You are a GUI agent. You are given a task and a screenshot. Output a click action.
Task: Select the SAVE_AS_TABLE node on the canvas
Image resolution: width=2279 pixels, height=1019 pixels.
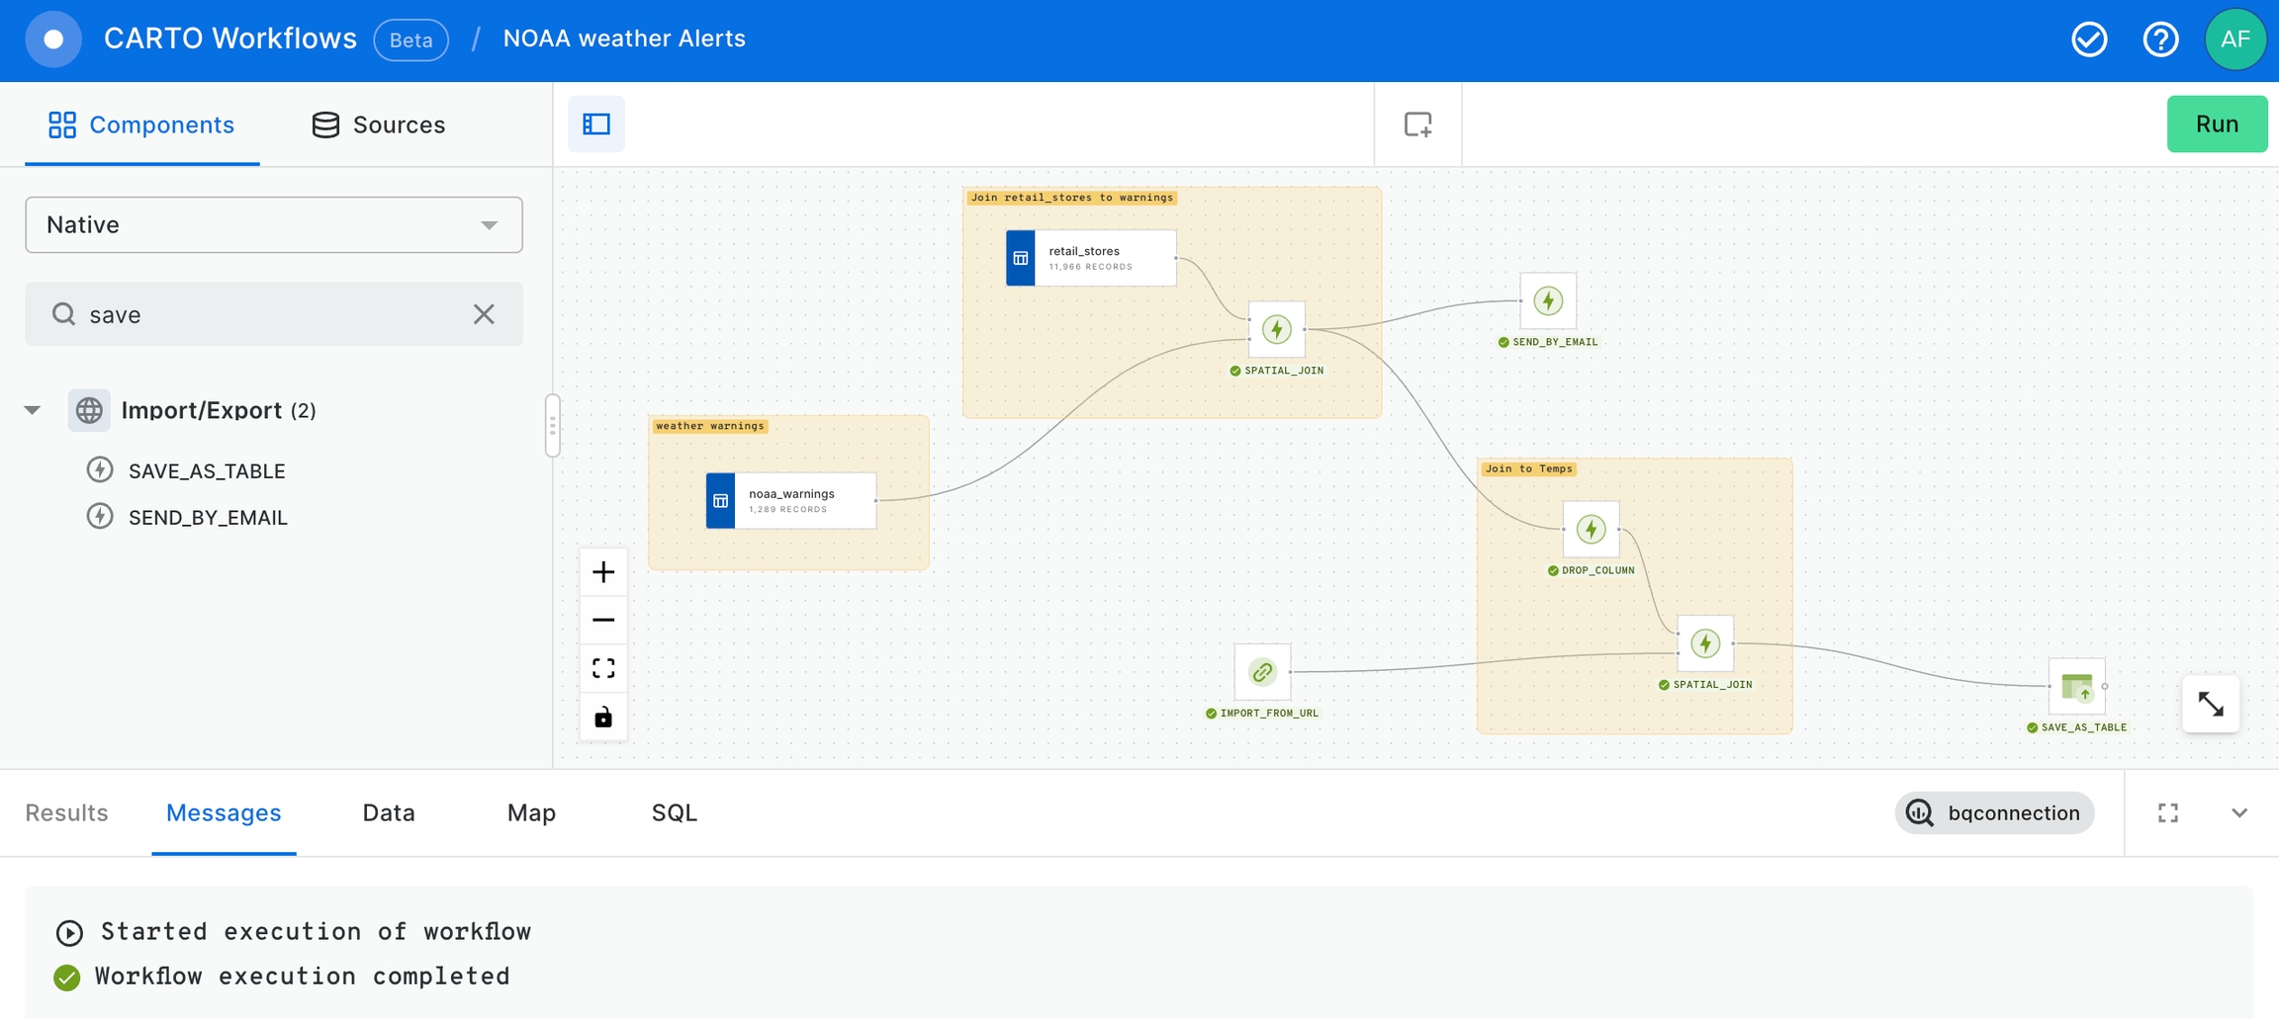point(2076,686)
